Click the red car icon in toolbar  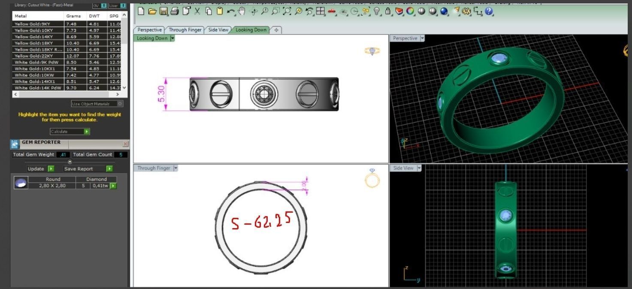click(x=332, y=12)
